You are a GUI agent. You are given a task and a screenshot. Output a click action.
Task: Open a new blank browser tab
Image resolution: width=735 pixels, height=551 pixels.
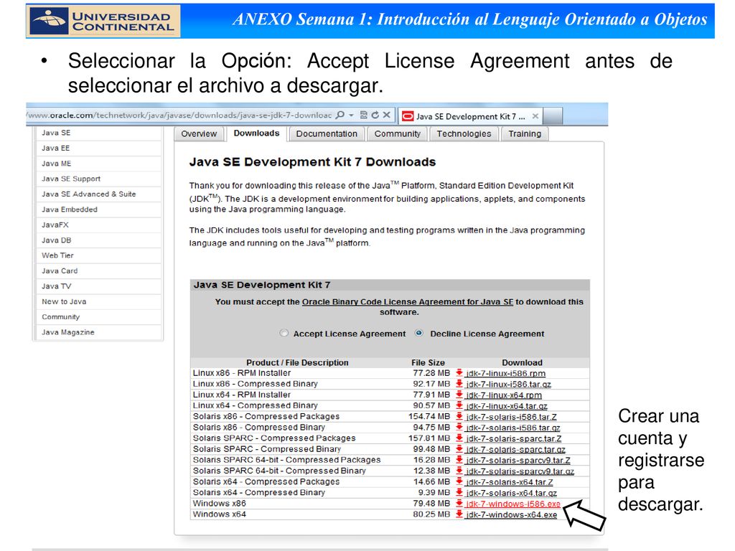pos(553,116)
